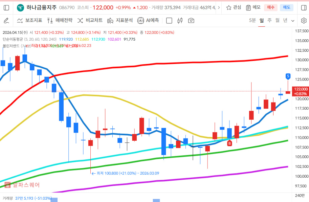Toggle the right side panel

pyautogui.click(x=304, y=7)
